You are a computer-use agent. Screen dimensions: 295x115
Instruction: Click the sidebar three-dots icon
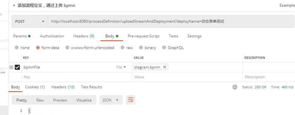click(3, 73)
